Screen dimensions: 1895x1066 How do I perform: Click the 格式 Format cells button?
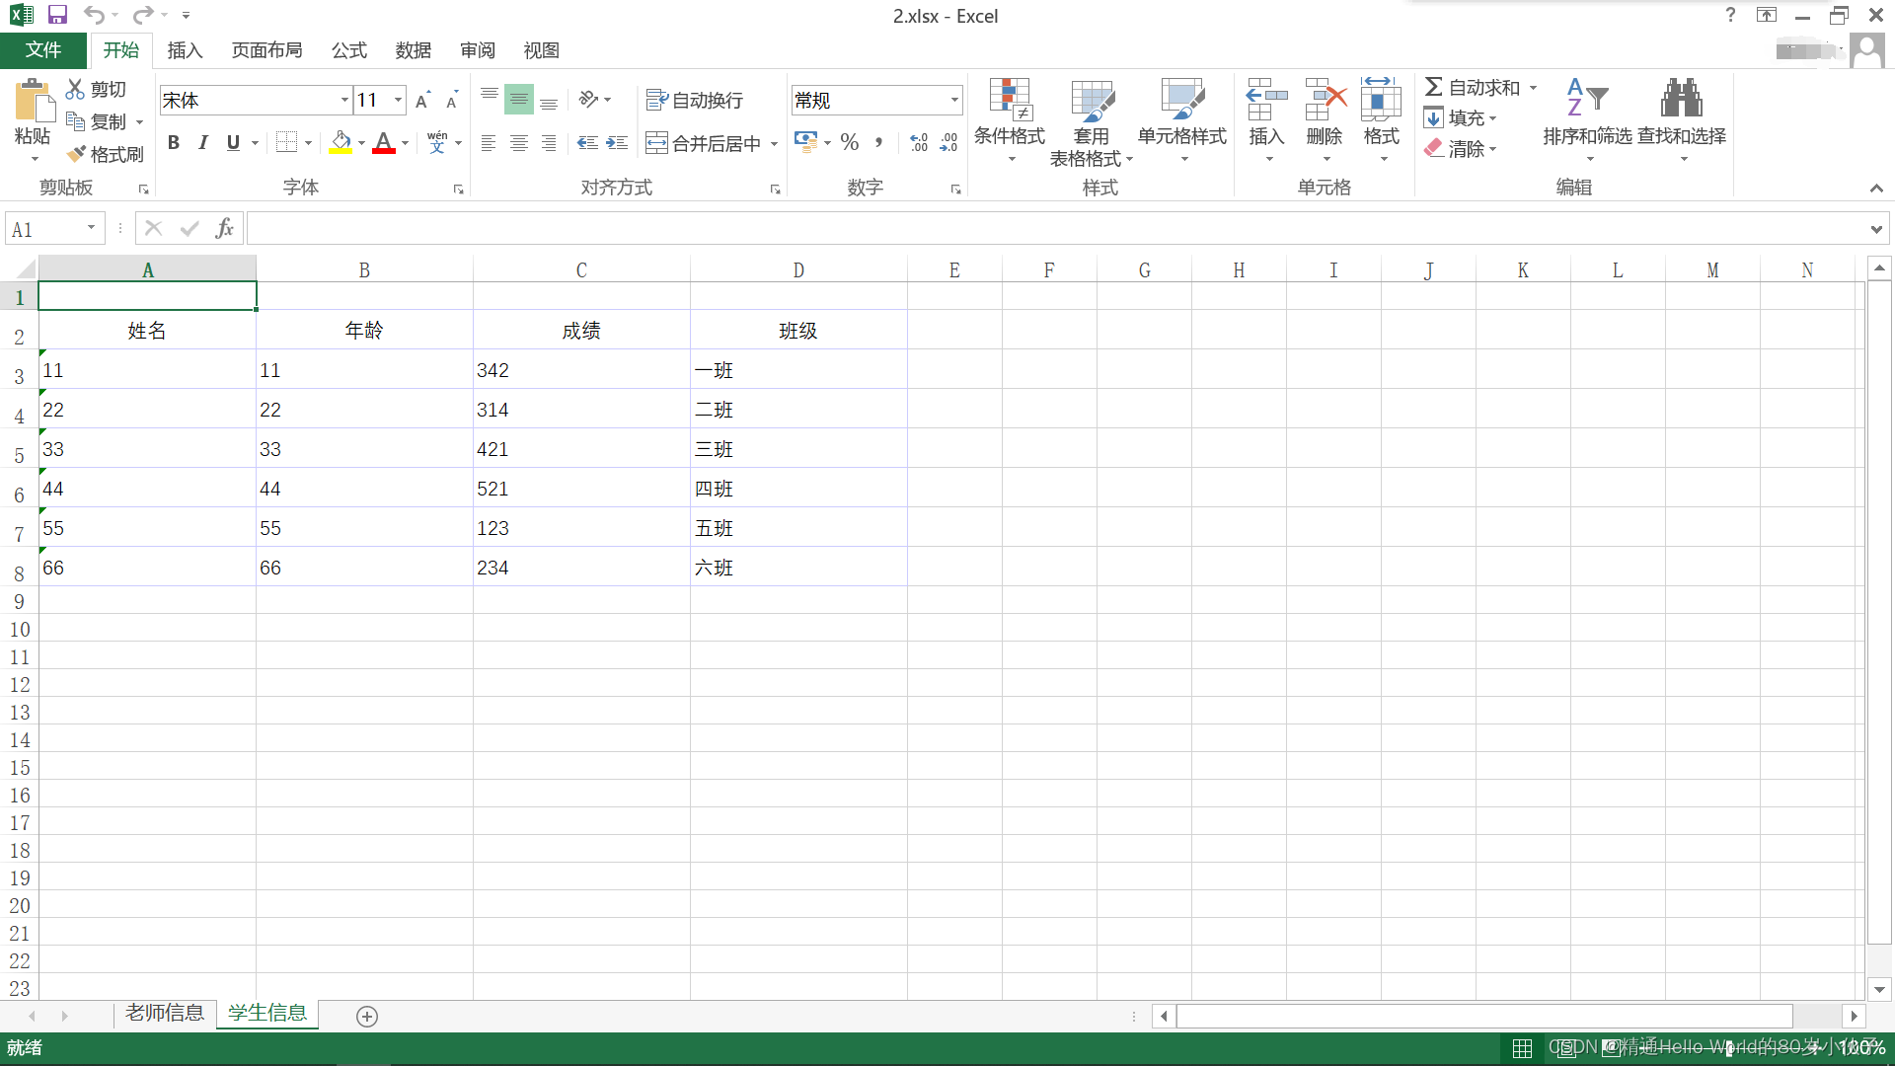tap(1382, 119)
